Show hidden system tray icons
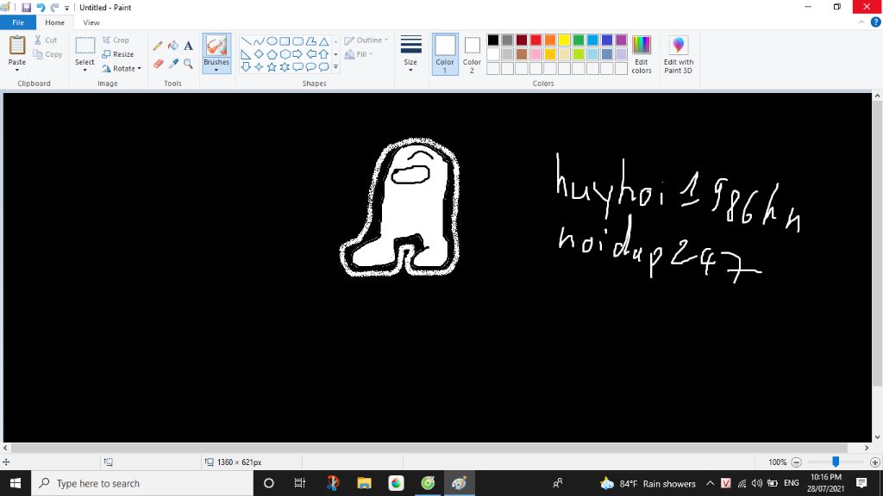Viewport: 883px width, 496px height. [x=711, y=483]
